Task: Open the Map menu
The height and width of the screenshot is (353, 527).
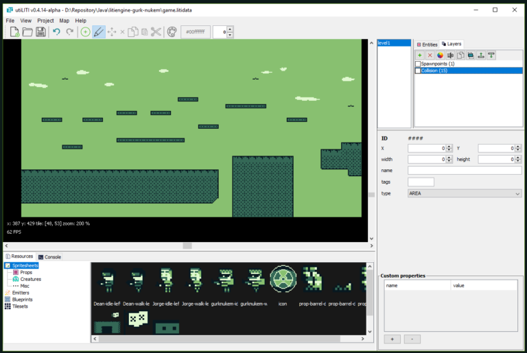Action: click(x=65, y=21)
